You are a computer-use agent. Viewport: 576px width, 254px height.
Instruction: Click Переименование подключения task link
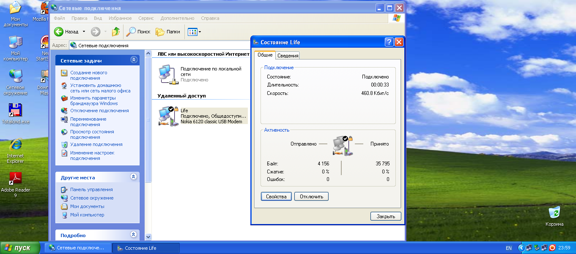pos(88,122)
